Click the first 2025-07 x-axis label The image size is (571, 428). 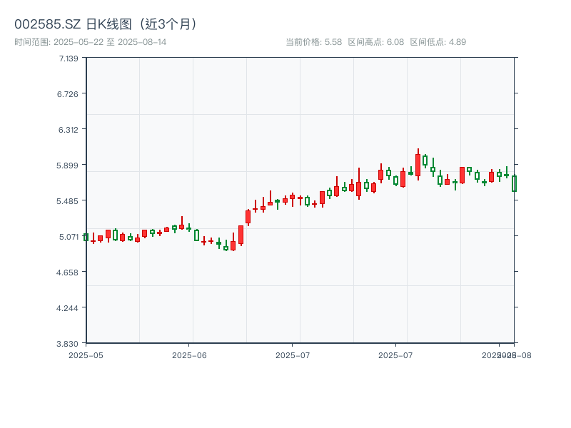click(x=293, y=355)
